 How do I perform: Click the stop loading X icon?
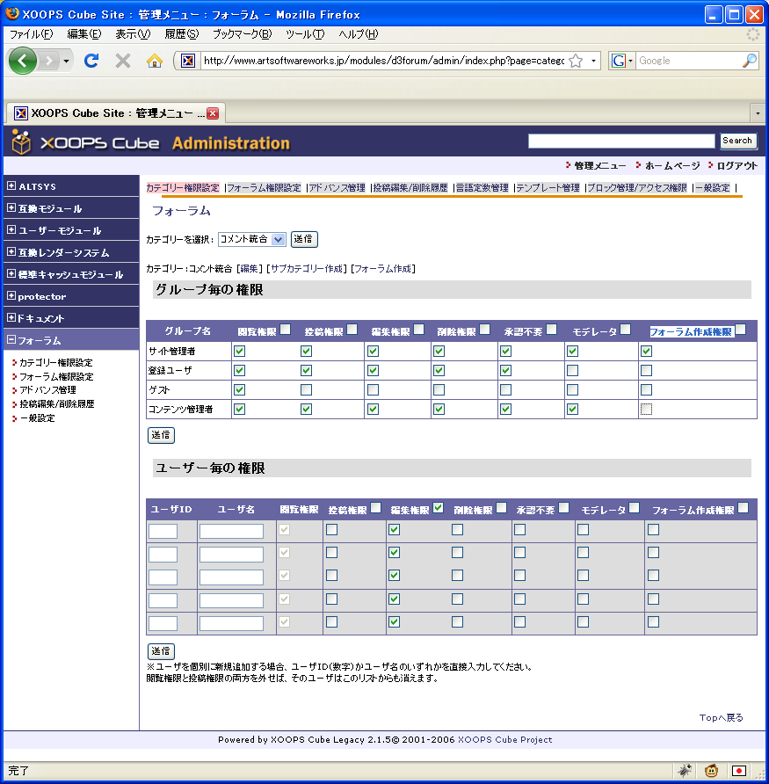tap(123, 61)
